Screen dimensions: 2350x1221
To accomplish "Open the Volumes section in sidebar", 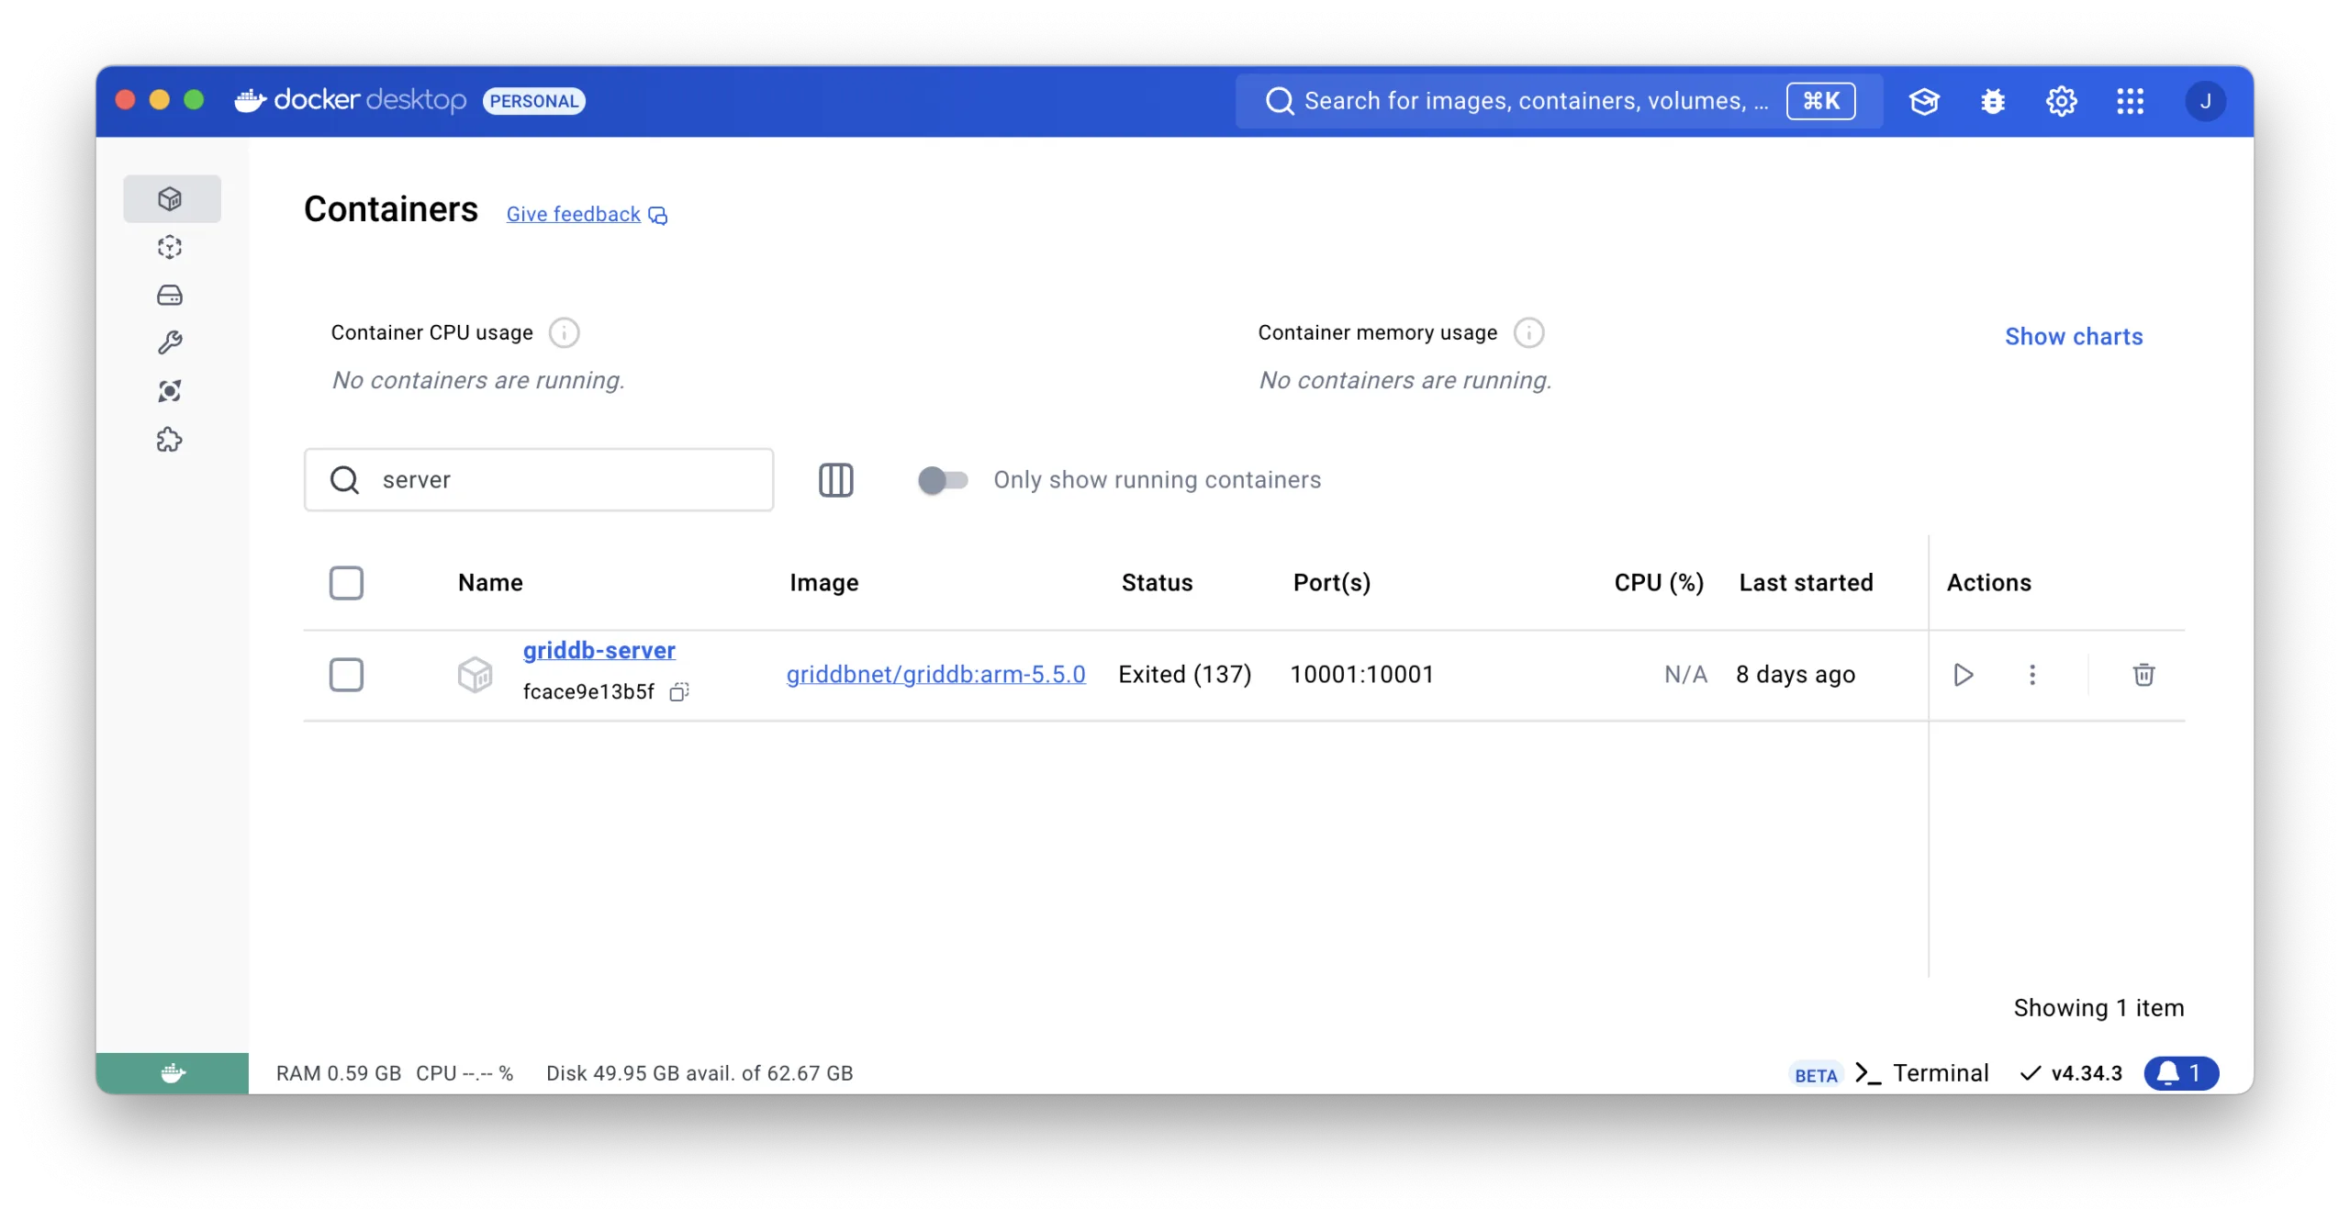I will pyautogui.click(x=170, y=295).
